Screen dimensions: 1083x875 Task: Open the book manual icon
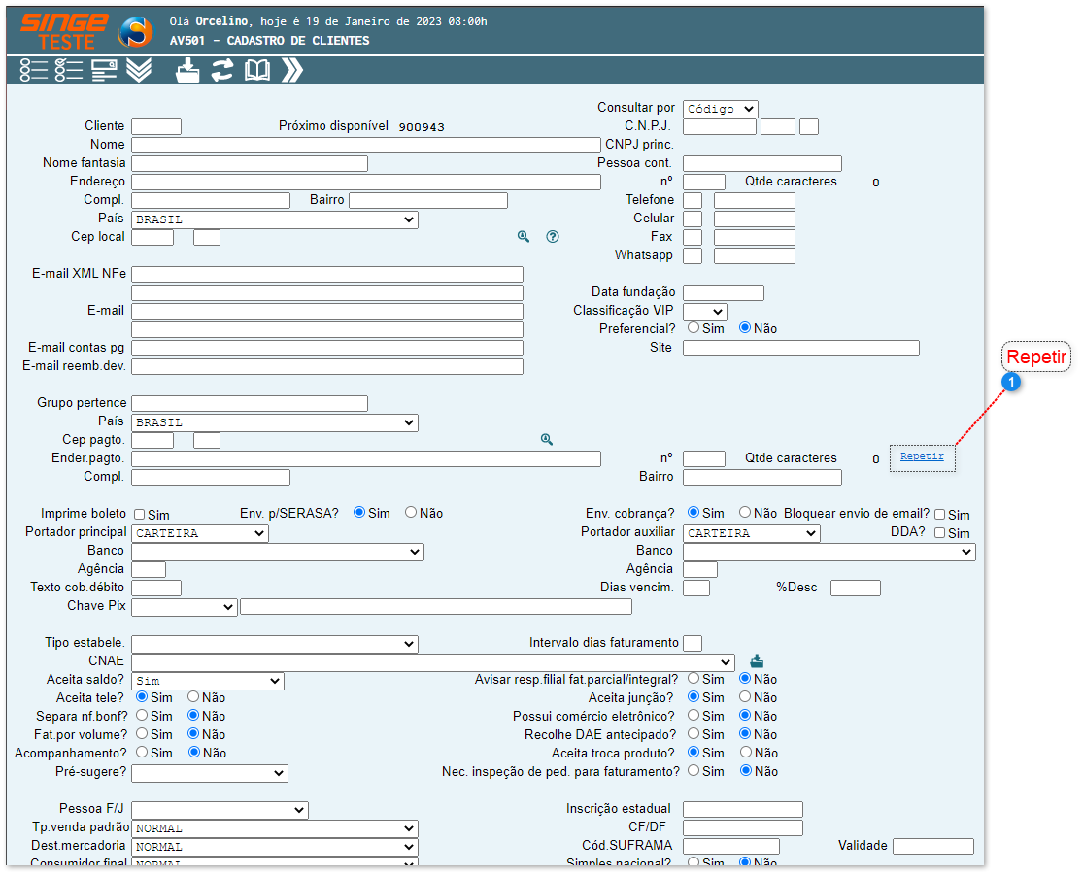(257, 70)
